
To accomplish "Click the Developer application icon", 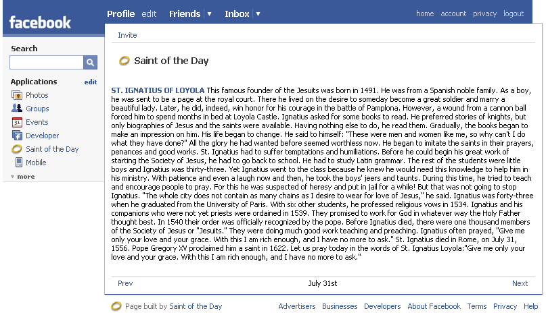I will (18, 136).
